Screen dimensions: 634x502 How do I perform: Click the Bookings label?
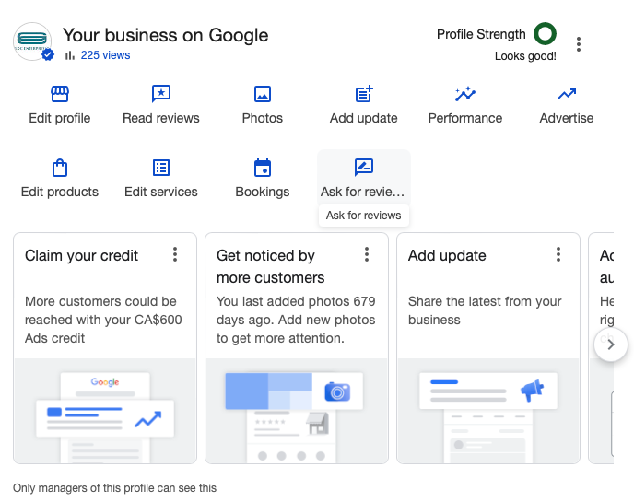(263, 192)
